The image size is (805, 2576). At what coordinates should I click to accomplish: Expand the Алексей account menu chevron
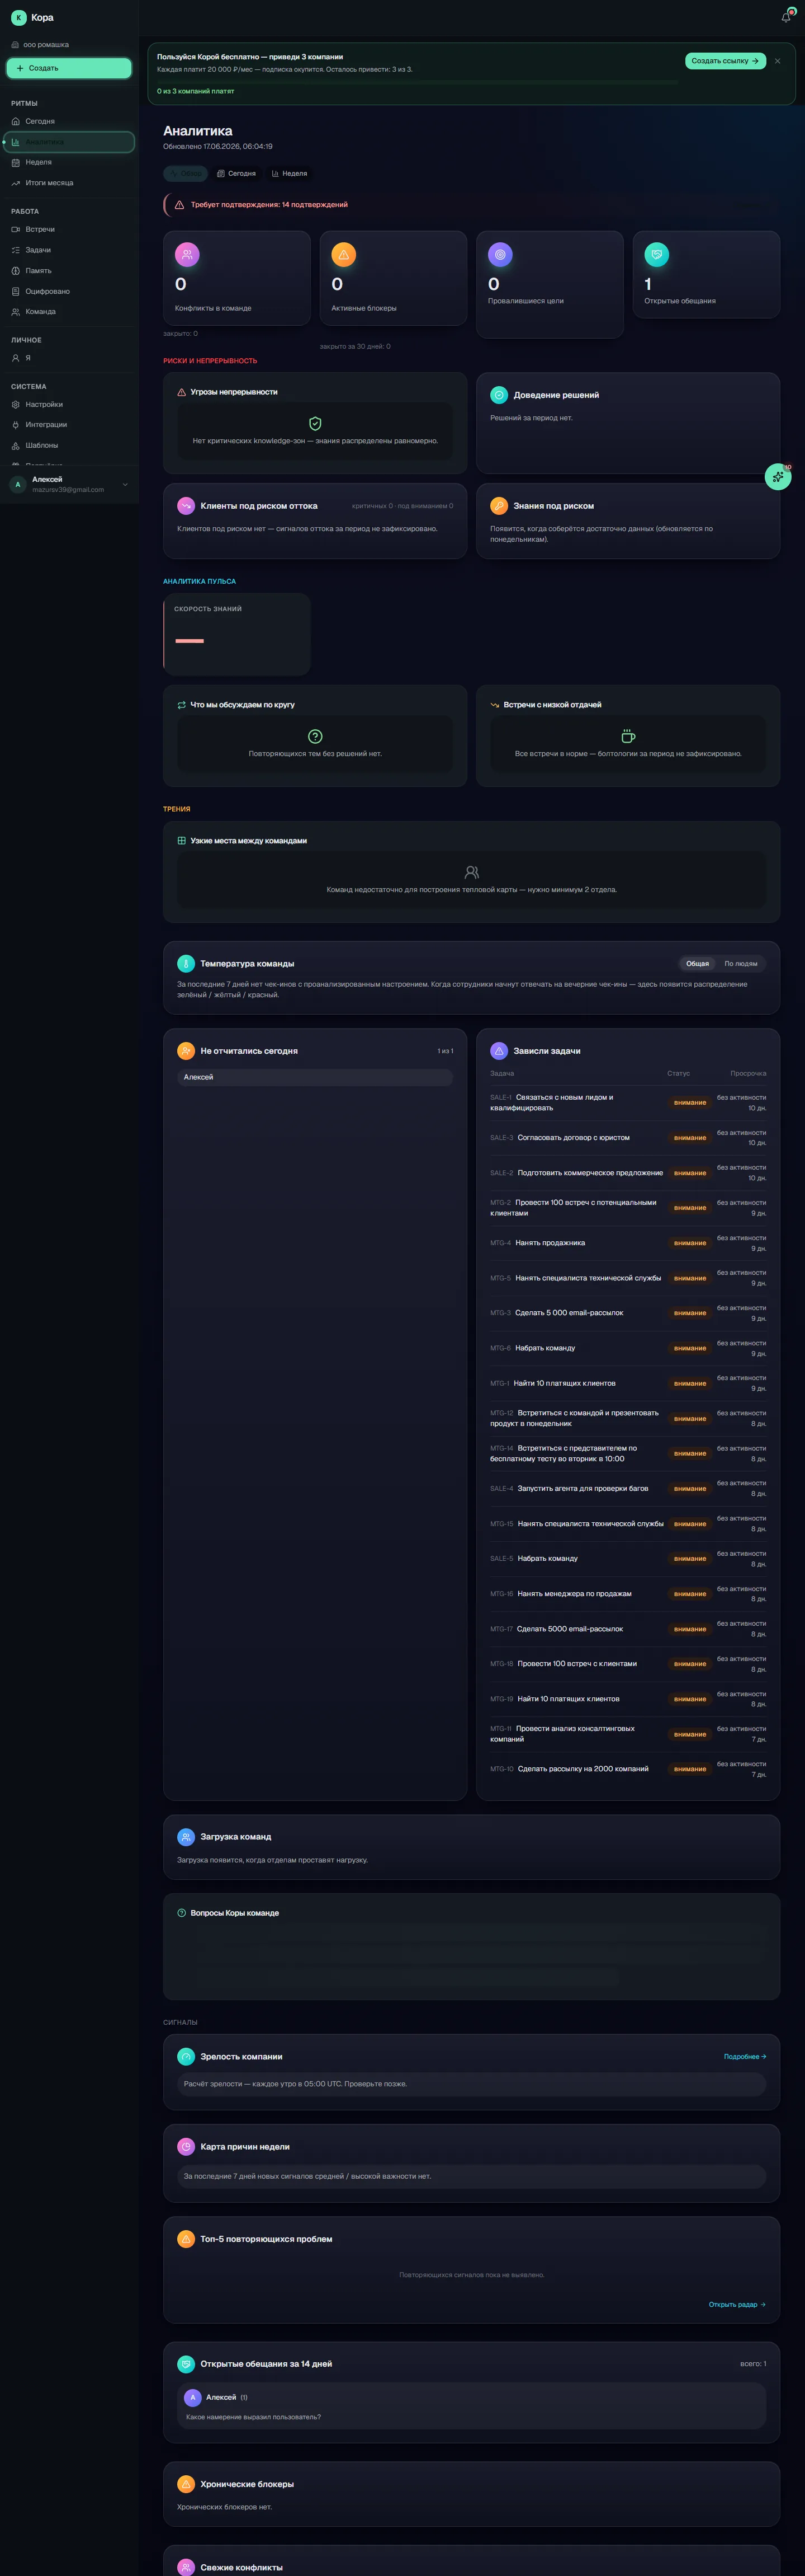click(125, 485)
